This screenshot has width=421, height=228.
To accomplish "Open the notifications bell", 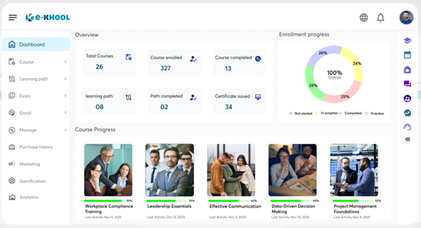I will [381, 17].
